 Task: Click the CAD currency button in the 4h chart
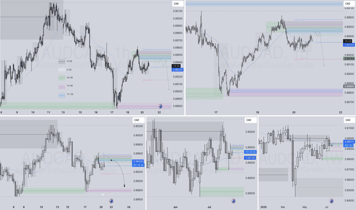138,120
